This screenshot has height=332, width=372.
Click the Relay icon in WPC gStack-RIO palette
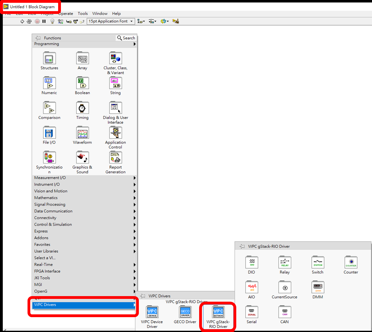tap(284, 262)
